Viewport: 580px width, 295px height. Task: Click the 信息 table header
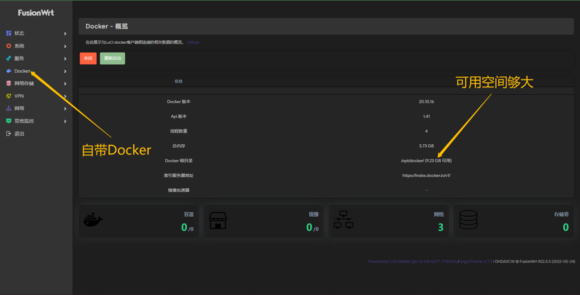pos(179,81)
